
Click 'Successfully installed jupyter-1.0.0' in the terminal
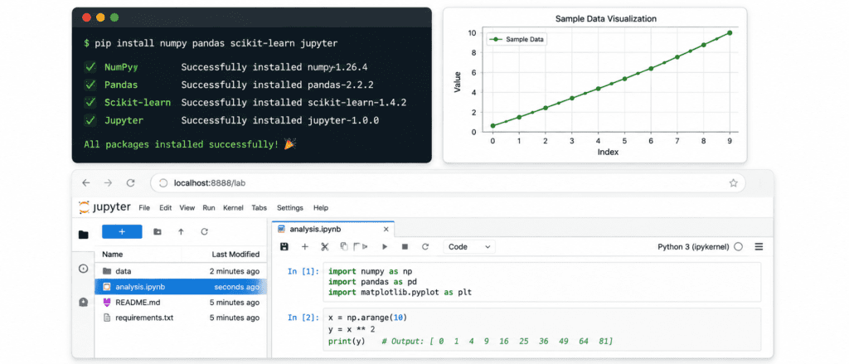(280, 120)
